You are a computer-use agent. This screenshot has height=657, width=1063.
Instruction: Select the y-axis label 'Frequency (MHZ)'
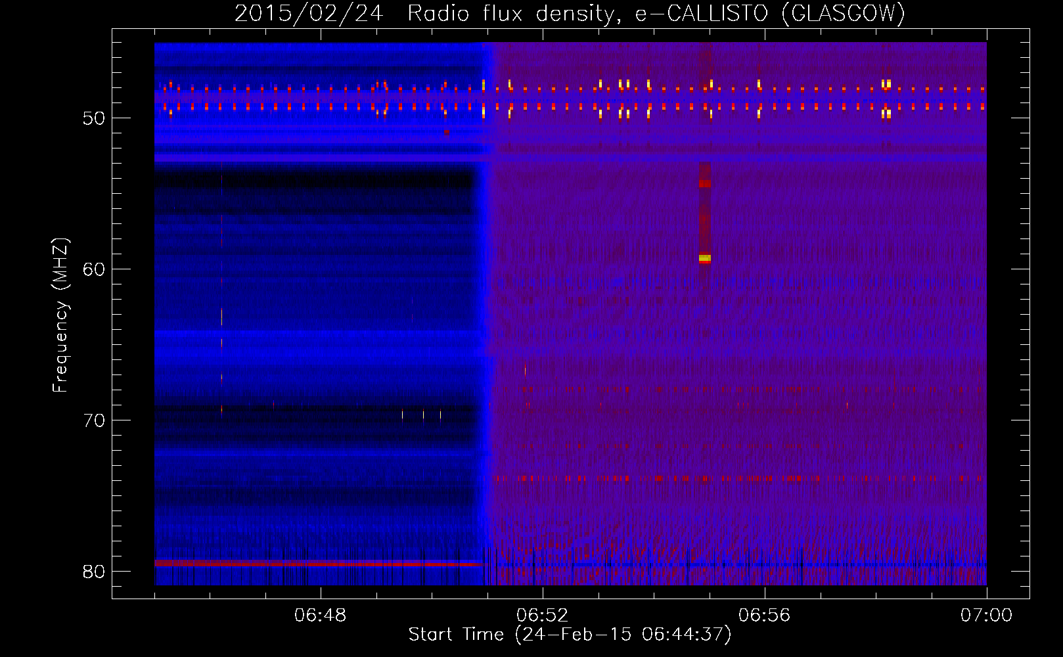click(60, 315)
